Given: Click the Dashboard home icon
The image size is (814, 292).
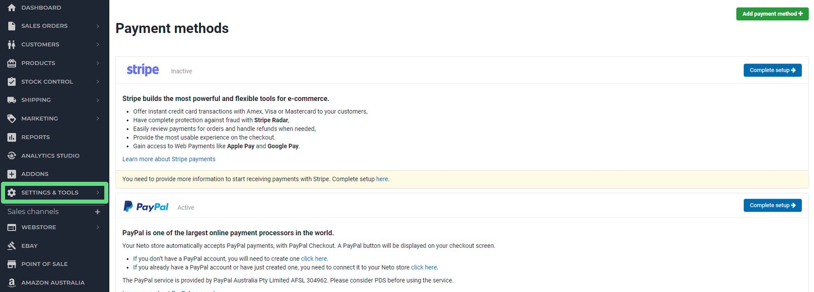Looking at the screenshot, I should 12,8.
